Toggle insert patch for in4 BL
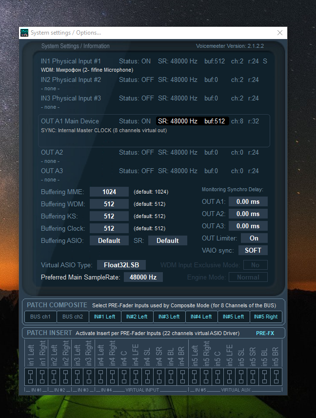Viewport: 316px width, 418px height. (x=171, y=377)
